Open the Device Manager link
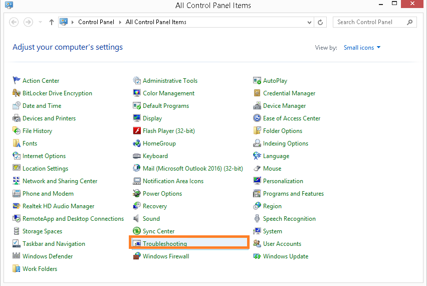 coord(284,106)
